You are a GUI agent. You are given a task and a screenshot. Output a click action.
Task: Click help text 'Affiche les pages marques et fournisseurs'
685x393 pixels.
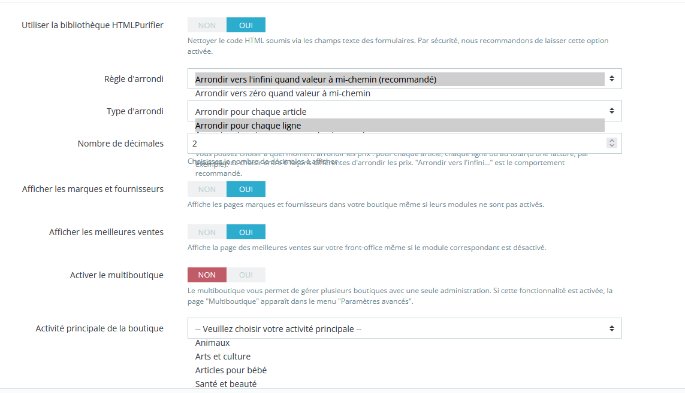point(366,205)
